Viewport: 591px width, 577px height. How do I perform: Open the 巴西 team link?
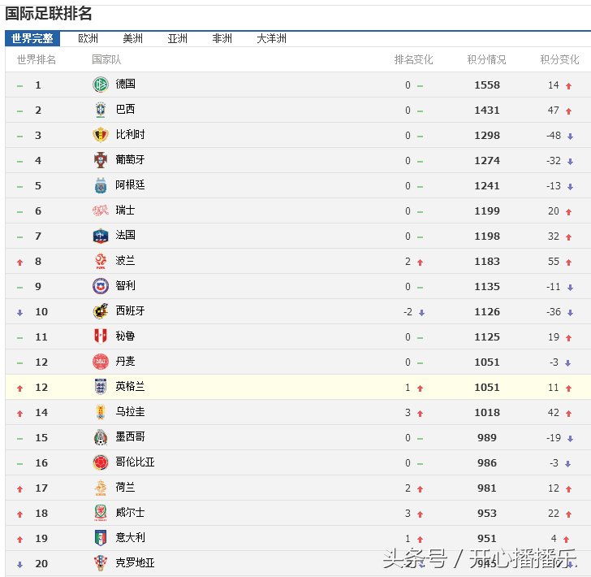126,109
